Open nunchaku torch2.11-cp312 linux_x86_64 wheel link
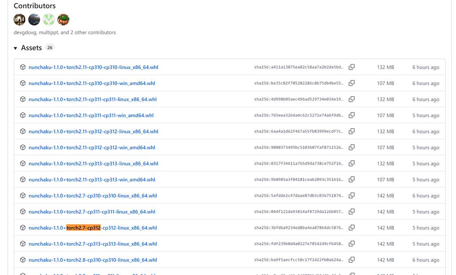The height and width of the screenshot is (275, 456). [93, 131]
